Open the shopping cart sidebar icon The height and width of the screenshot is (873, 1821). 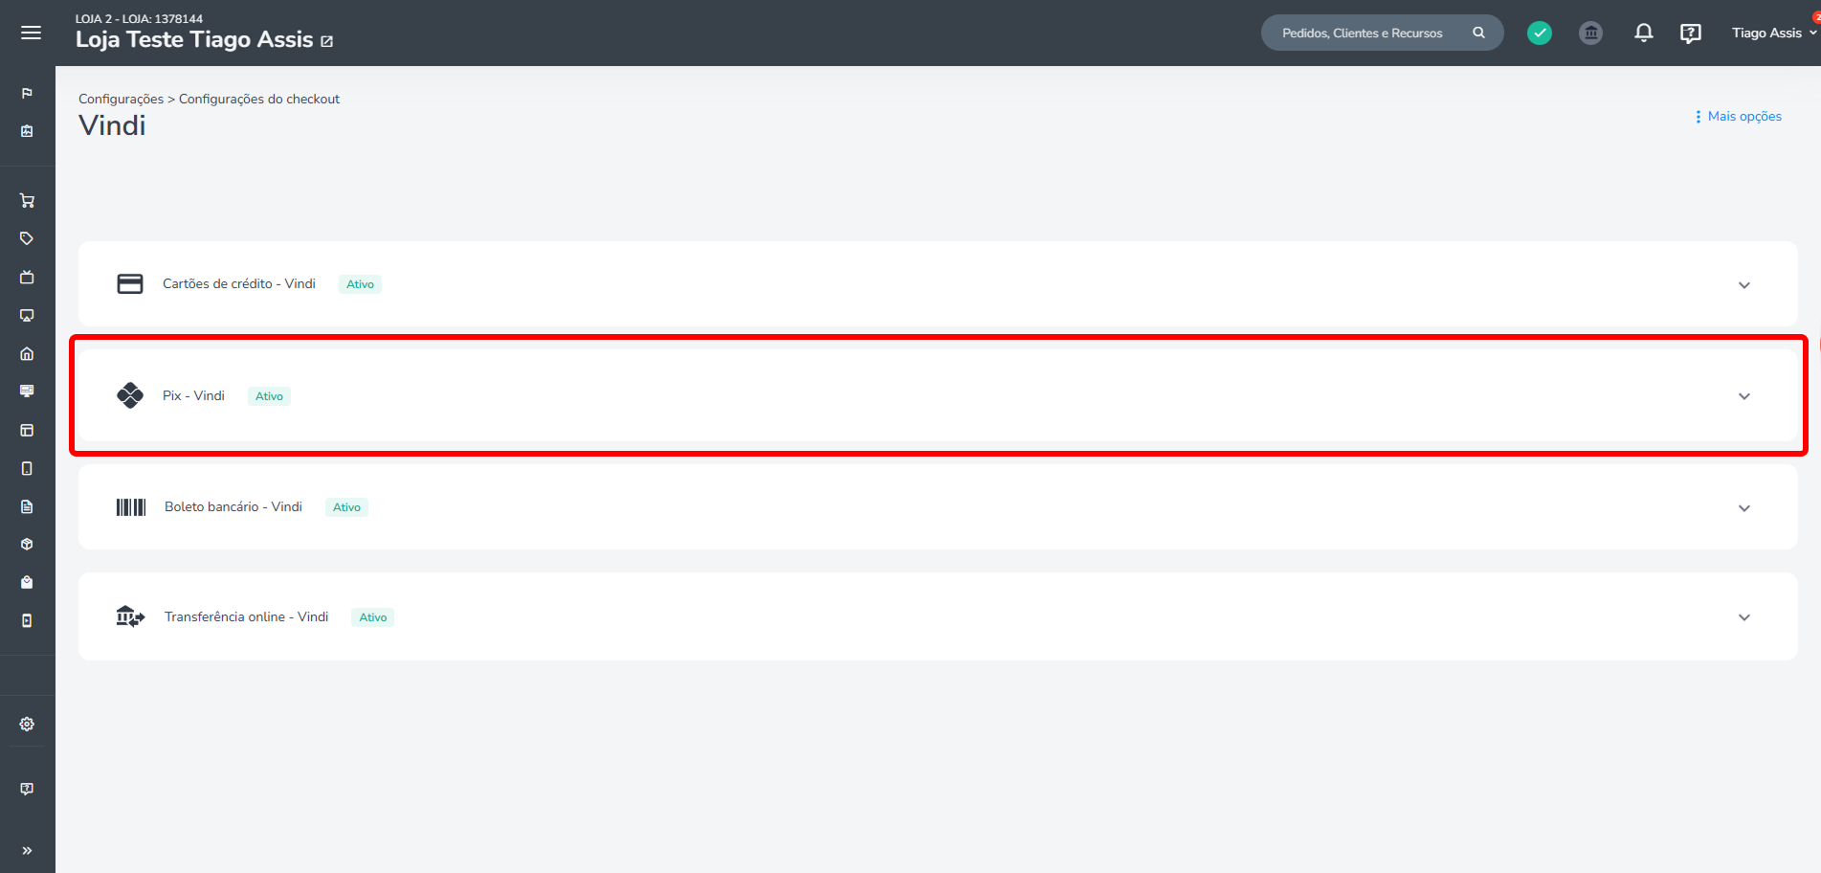pos(27,201)
